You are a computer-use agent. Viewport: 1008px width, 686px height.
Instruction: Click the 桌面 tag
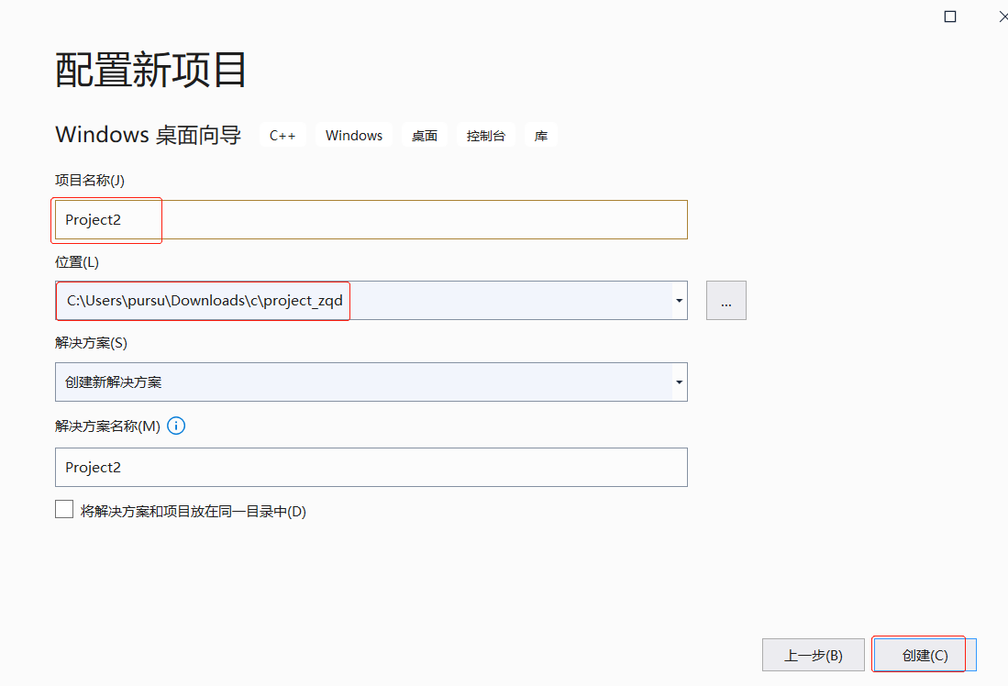click(x=425, y=136)
